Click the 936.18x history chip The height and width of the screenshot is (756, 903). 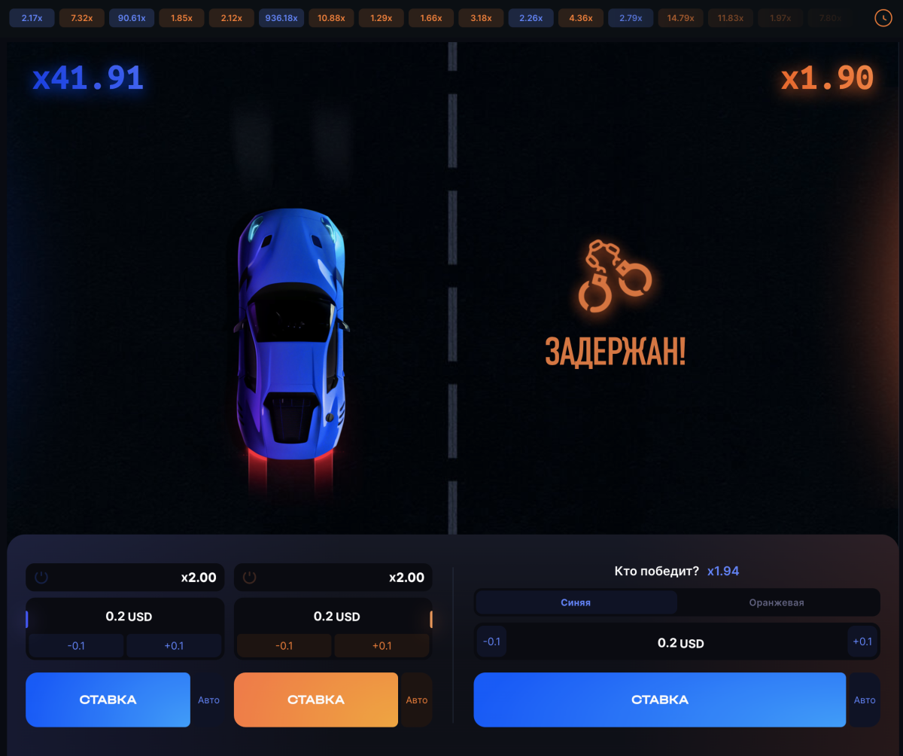tap(281, 18)
